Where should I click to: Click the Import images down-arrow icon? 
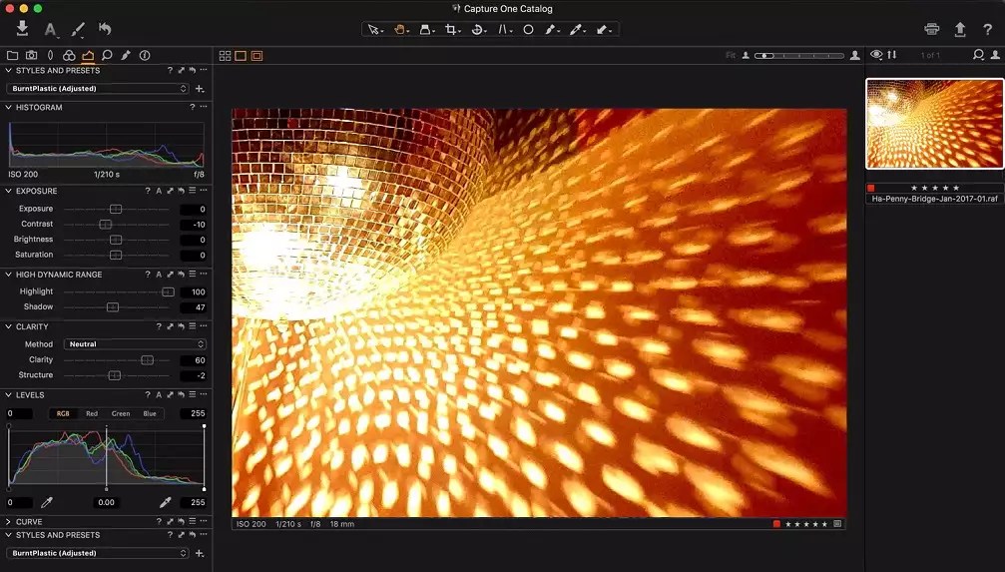tap(22, 28)
